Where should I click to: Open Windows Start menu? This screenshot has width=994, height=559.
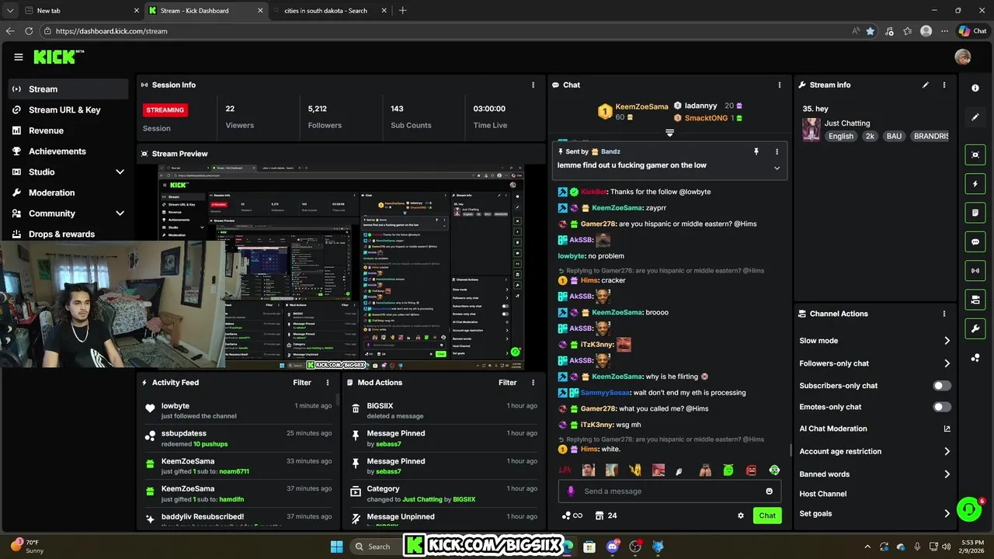point(336,547)
